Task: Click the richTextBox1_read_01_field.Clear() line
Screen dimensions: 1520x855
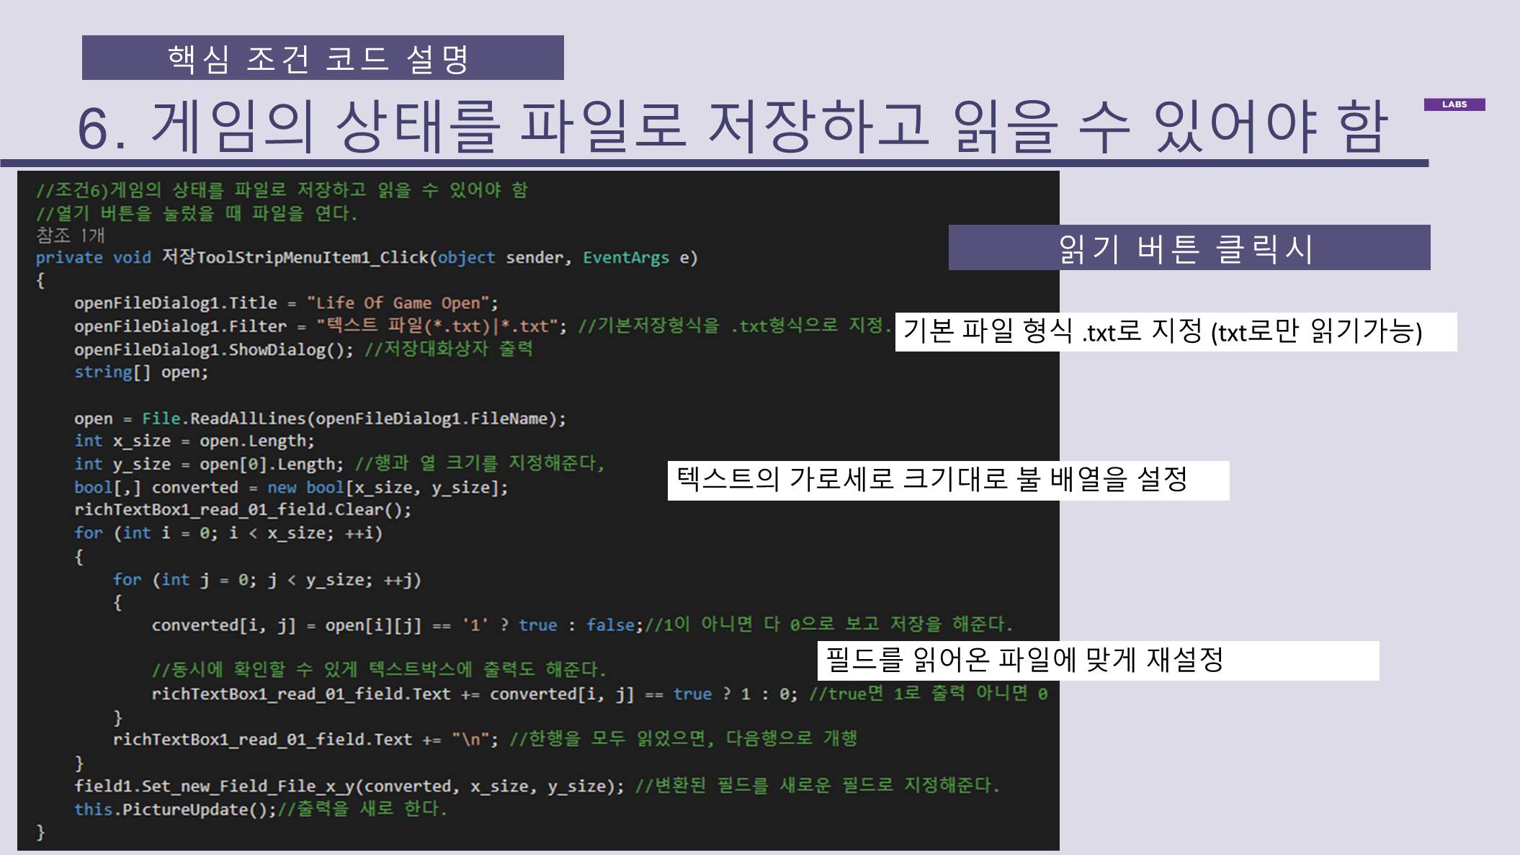Action: click(x=242, y=510)
